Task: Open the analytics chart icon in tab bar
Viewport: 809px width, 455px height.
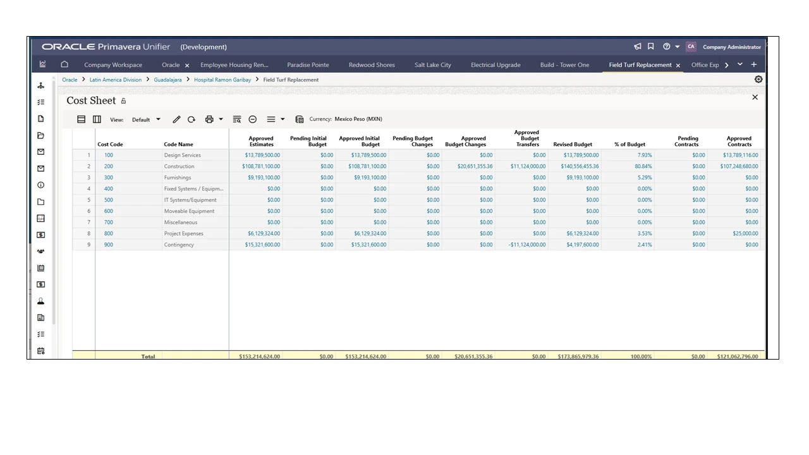Action: coord(42,64)
